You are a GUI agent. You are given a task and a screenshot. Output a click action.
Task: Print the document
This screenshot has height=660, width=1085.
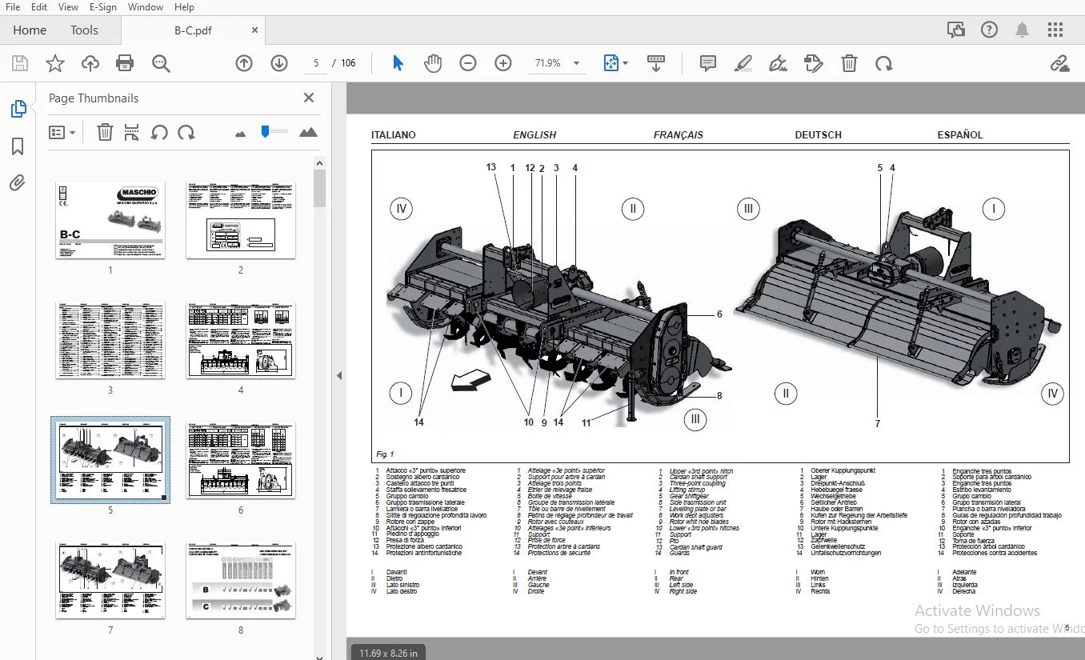[x=125, y=63]
